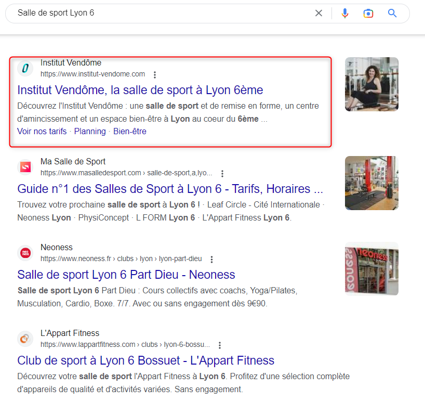Open the Institut Vendôme thumbnail of a woman
The height and width of the screenshot is (401, 425).
(x=371, y=84)
